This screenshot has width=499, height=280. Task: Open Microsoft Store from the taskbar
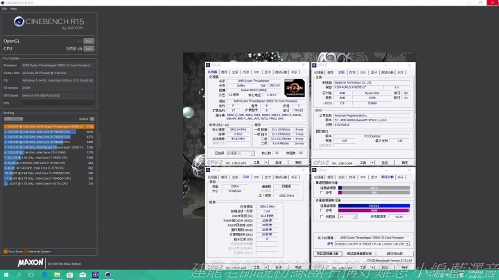tap(70, 275)
